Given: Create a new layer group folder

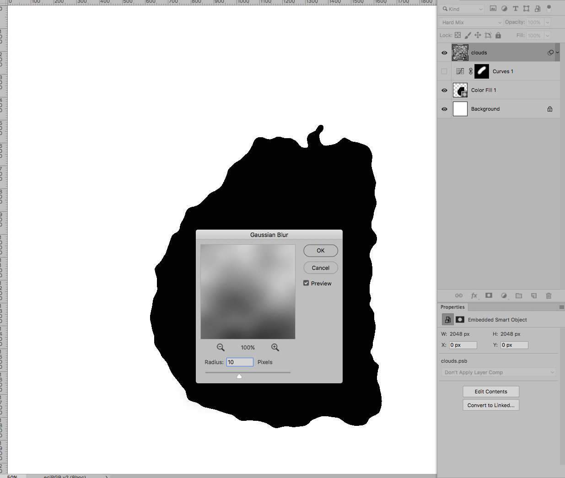Looking at the screenshot, I should pyautogui.click(x=519, y=295).
